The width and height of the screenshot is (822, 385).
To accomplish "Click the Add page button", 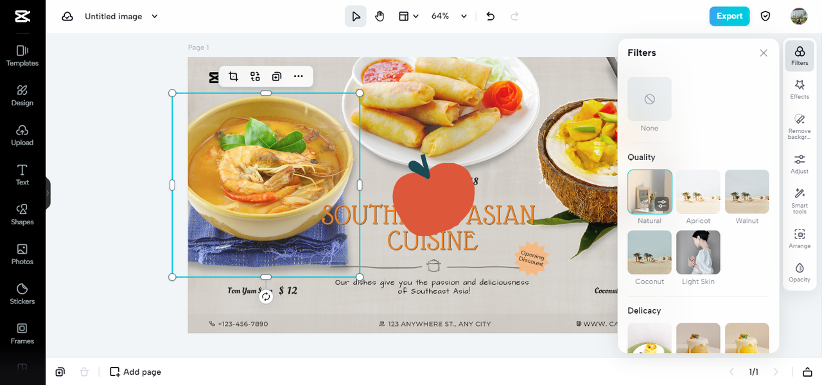I will click(x=136, y=372).
